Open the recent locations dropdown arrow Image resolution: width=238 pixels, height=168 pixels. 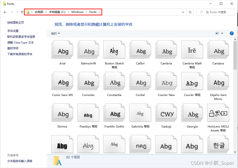coord(17,12)
